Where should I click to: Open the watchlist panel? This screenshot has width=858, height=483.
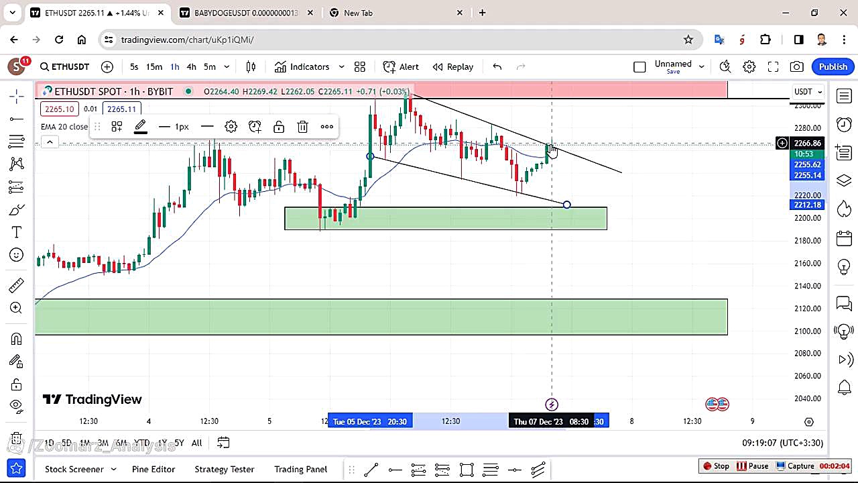point(844,97)
